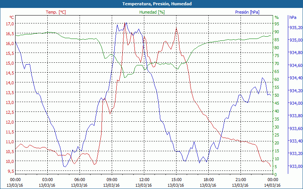Pick pressure tick label "934,60"
The image size is (303, 189).
pyautogui.click(x=296, y=65)
